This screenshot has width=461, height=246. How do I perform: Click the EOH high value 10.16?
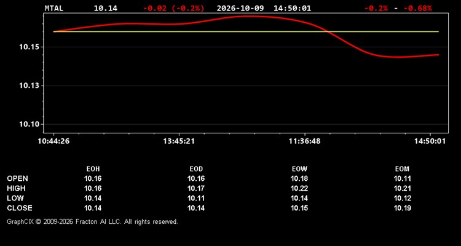tap(93, 188)
